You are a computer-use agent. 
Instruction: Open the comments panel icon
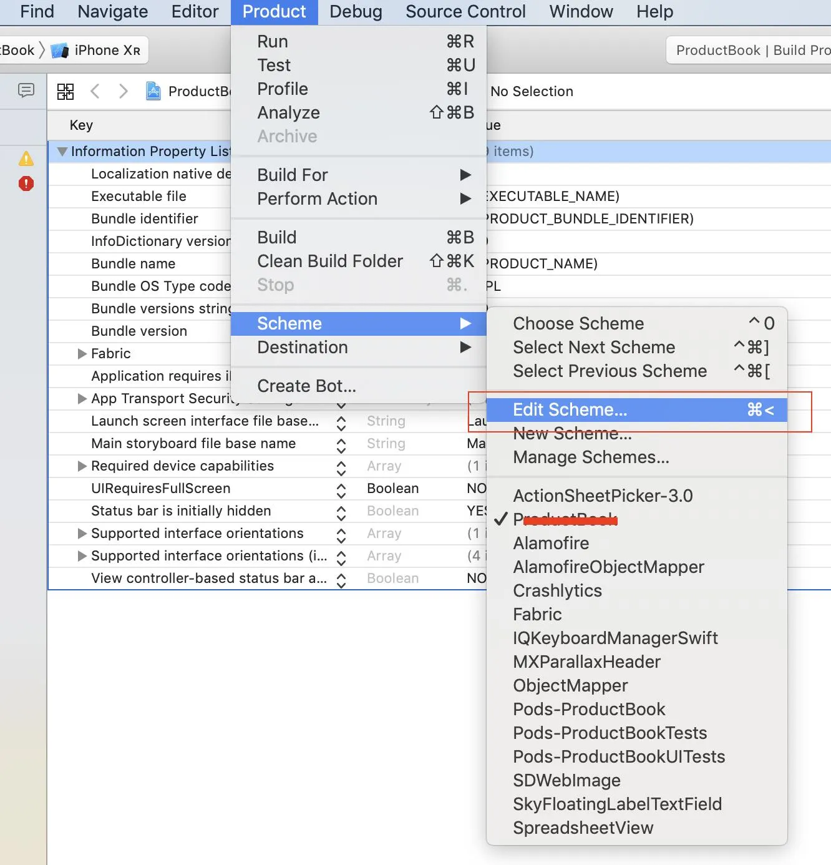click(x=26, y=90)
